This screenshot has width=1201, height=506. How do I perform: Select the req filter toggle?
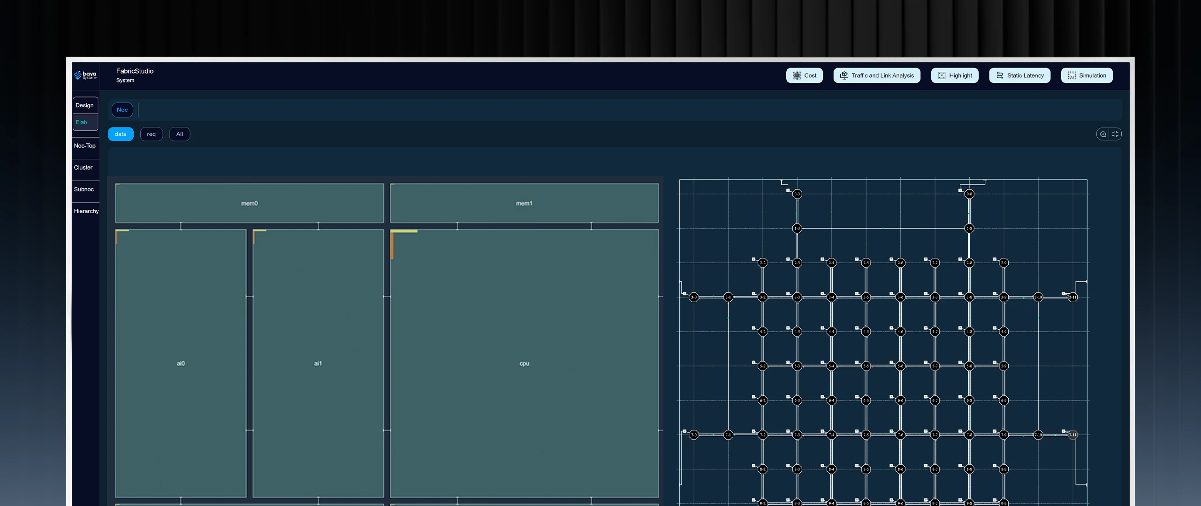tap(151, 134)
